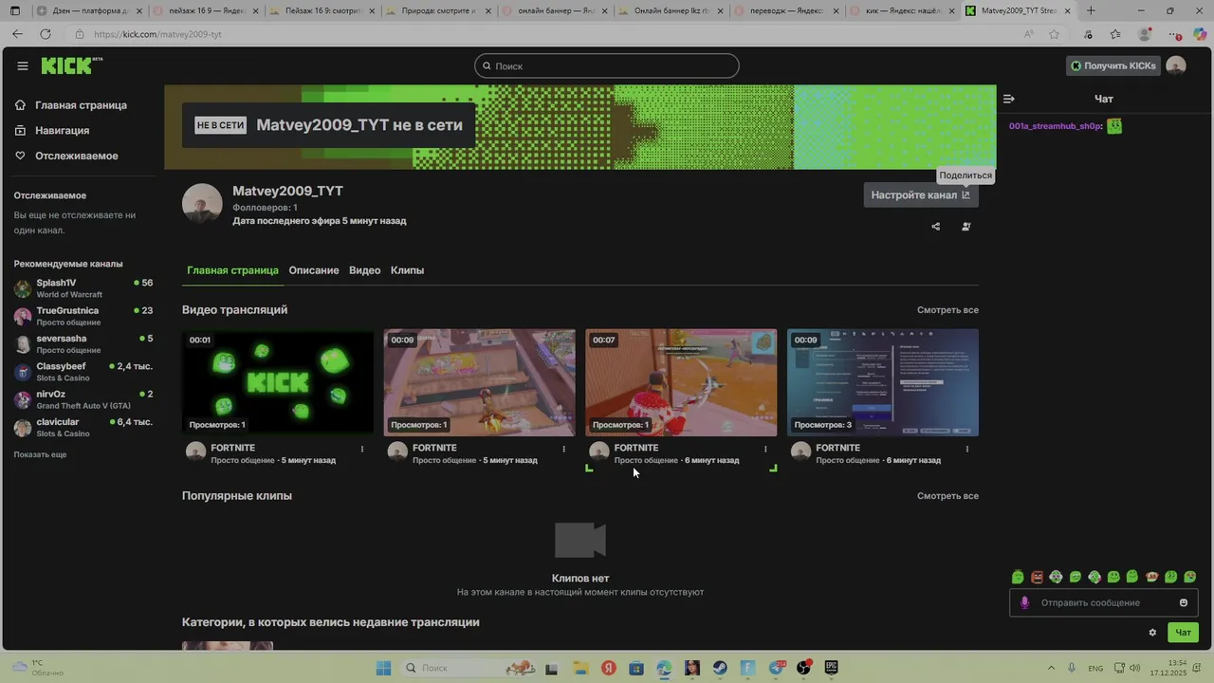Refresh the browser page
The height and width of the screenshot is (683, 1214).
[x=45, y=34]
